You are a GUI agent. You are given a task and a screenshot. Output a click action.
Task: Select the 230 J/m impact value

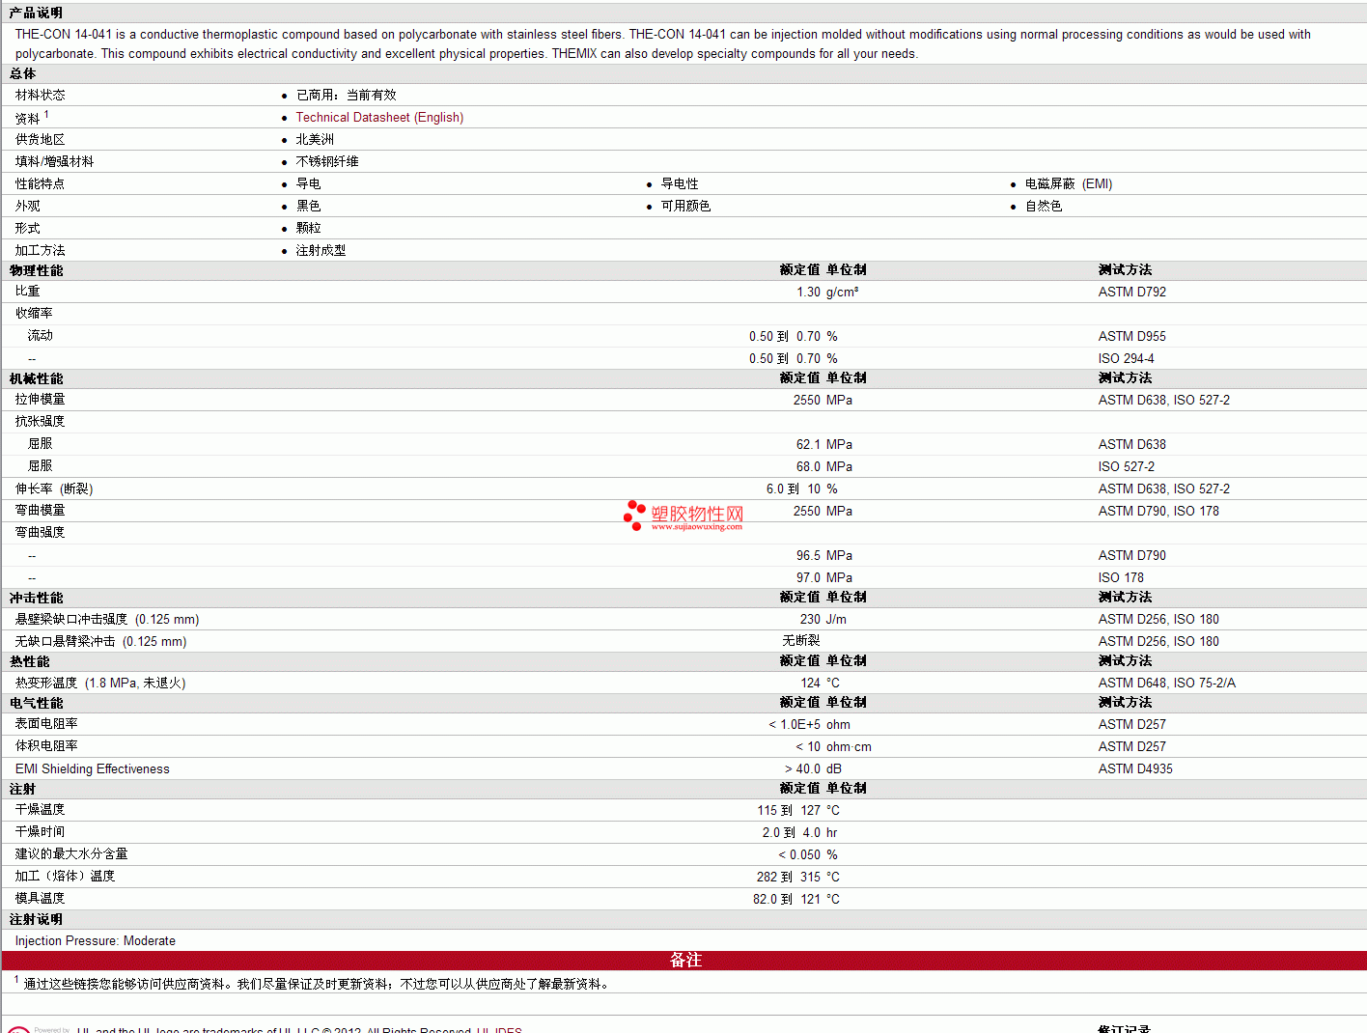tap(823, 619)
